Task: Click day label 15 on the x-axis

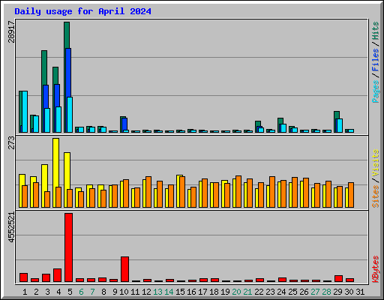Action: [180, 292]
